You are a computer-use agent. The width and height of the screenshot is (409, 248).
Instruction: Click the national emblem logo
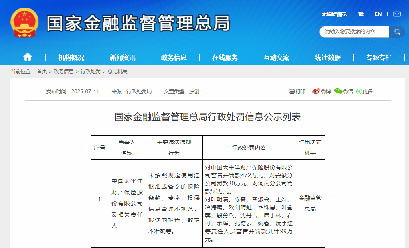click(x=24, y=23)
